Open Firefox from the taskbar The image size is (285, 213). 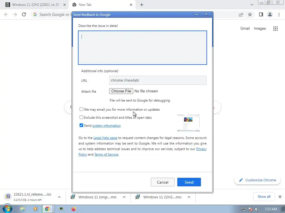click(73, 209)
